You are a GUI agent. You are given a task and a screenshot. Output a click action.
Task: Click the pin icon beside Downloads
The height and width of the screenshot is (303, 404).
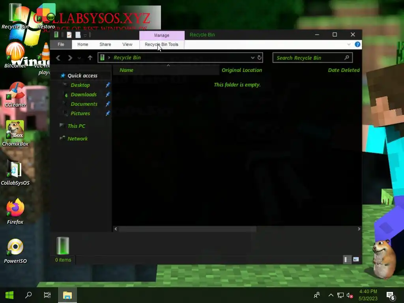point(108,94)
